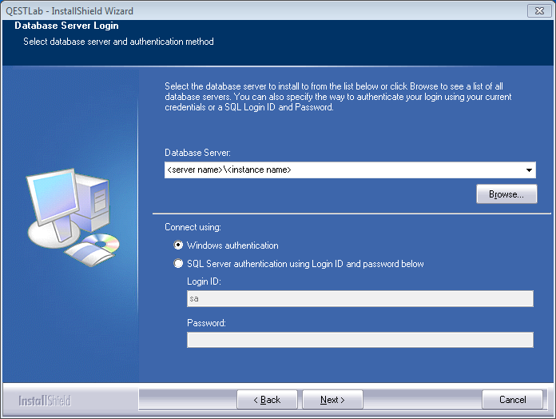
Task: Choose SQL Server authentication option
Action: click(x=178, y=264)
